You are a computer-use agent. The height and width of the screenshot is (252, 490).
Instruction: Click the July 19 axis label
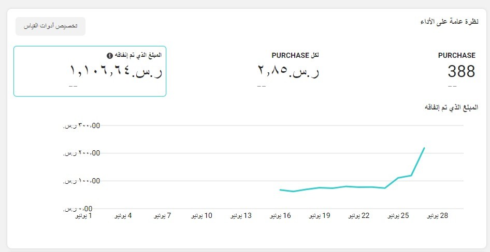[320, 215]
